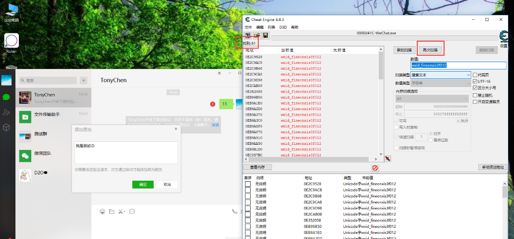Enable the 禁止随机 checkbox
This screenshot has height=239, width=514.
475,95
